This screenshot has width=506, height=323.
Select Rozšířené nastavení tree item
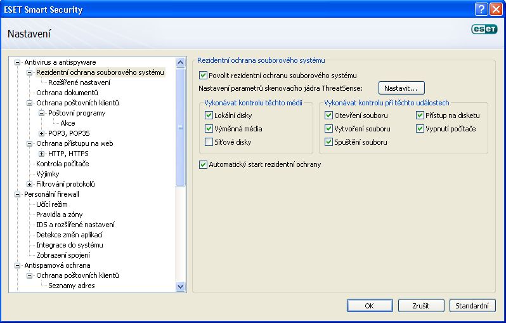79,82
